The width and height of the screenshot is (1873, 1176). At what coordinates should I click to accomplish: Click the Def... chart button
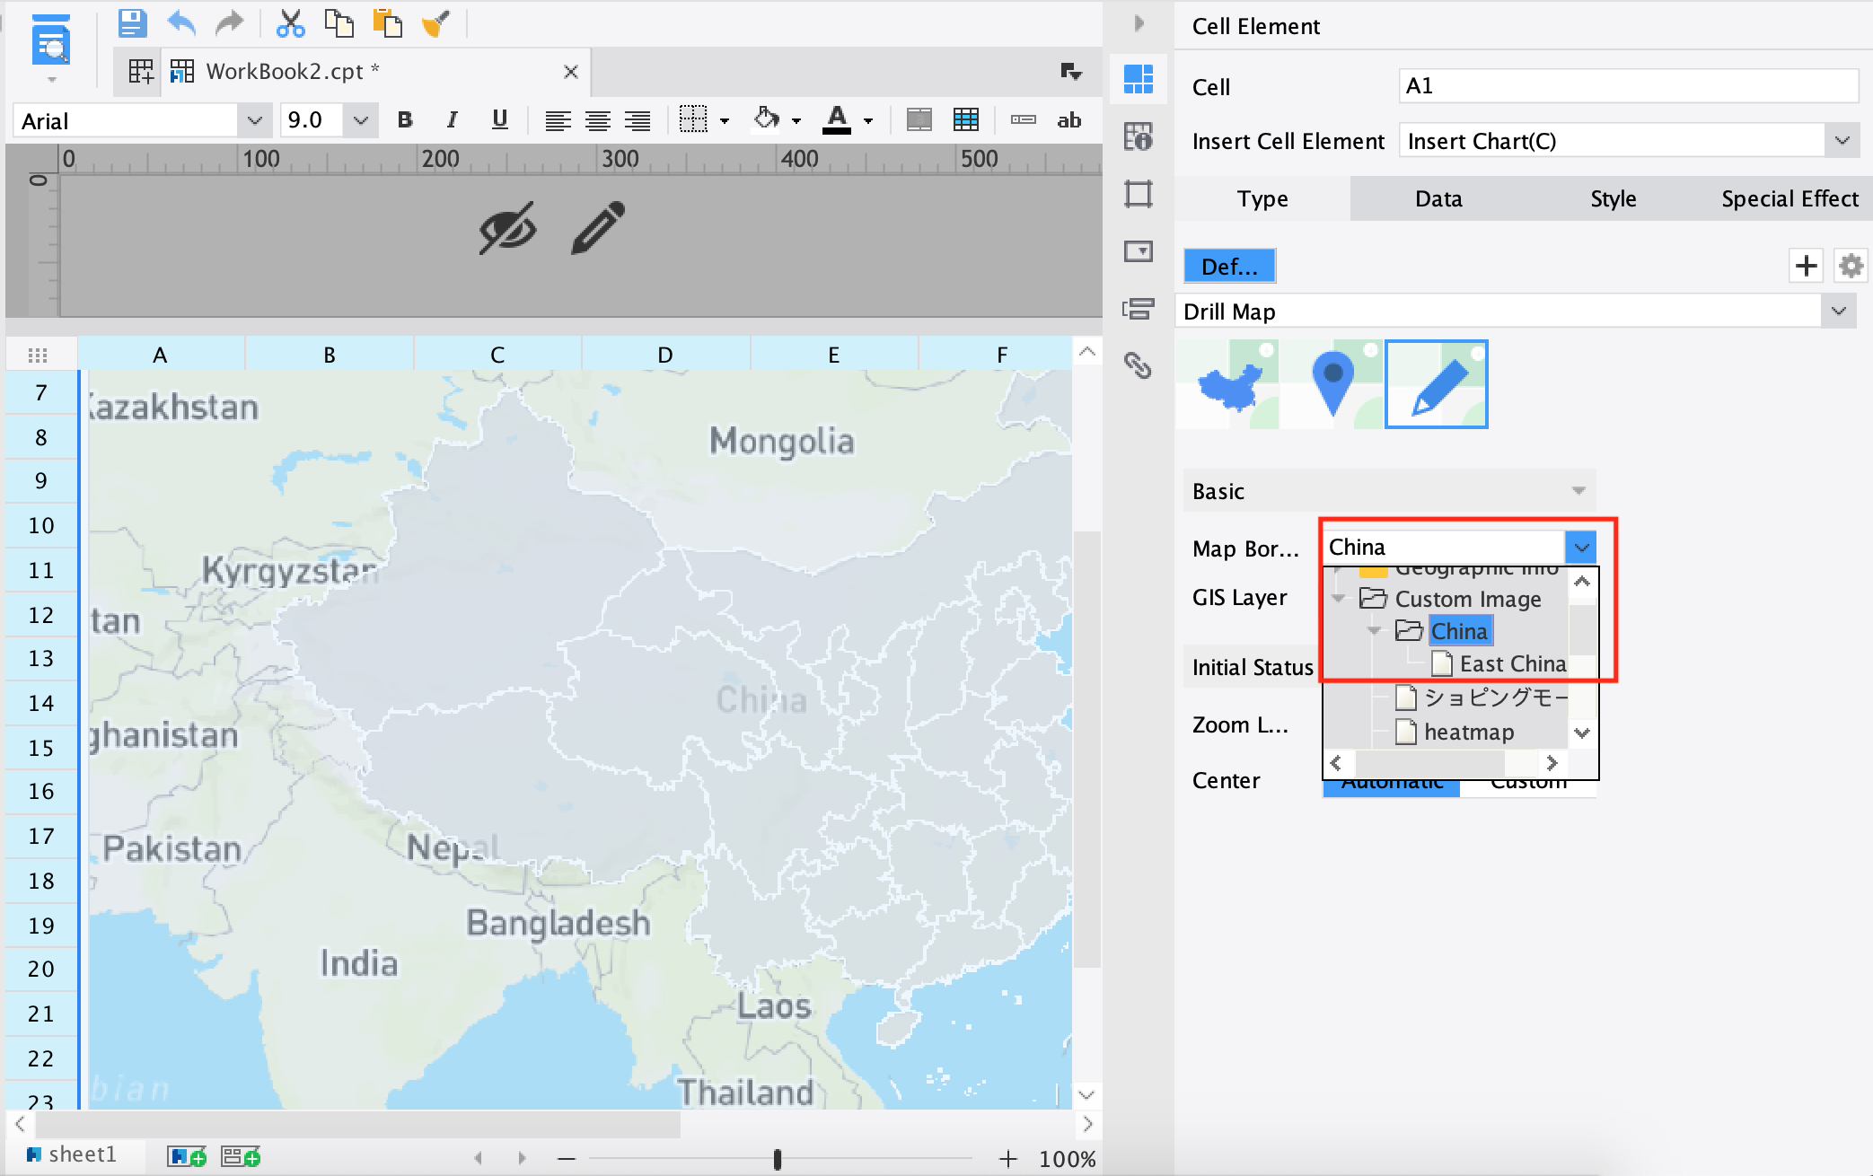tap(1229, 267)
